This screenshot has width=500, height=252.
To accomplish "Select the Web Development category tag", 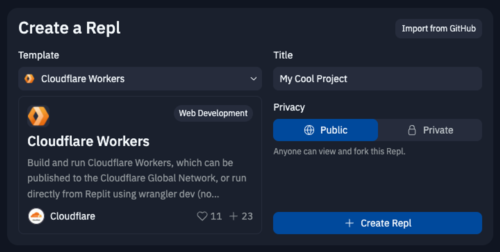I will [213, 113].
